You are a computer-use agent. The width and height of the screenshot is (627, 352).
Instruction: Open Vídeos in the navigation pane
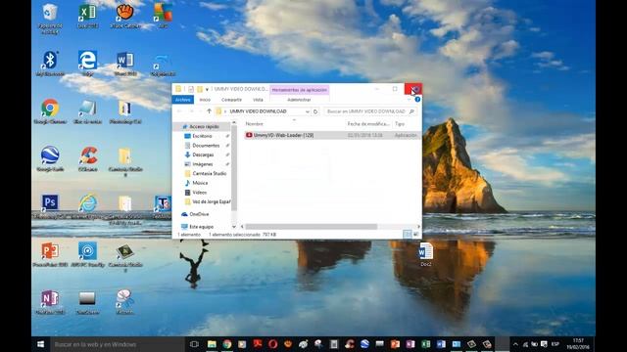pyautogui.click(x=199, y=193)
